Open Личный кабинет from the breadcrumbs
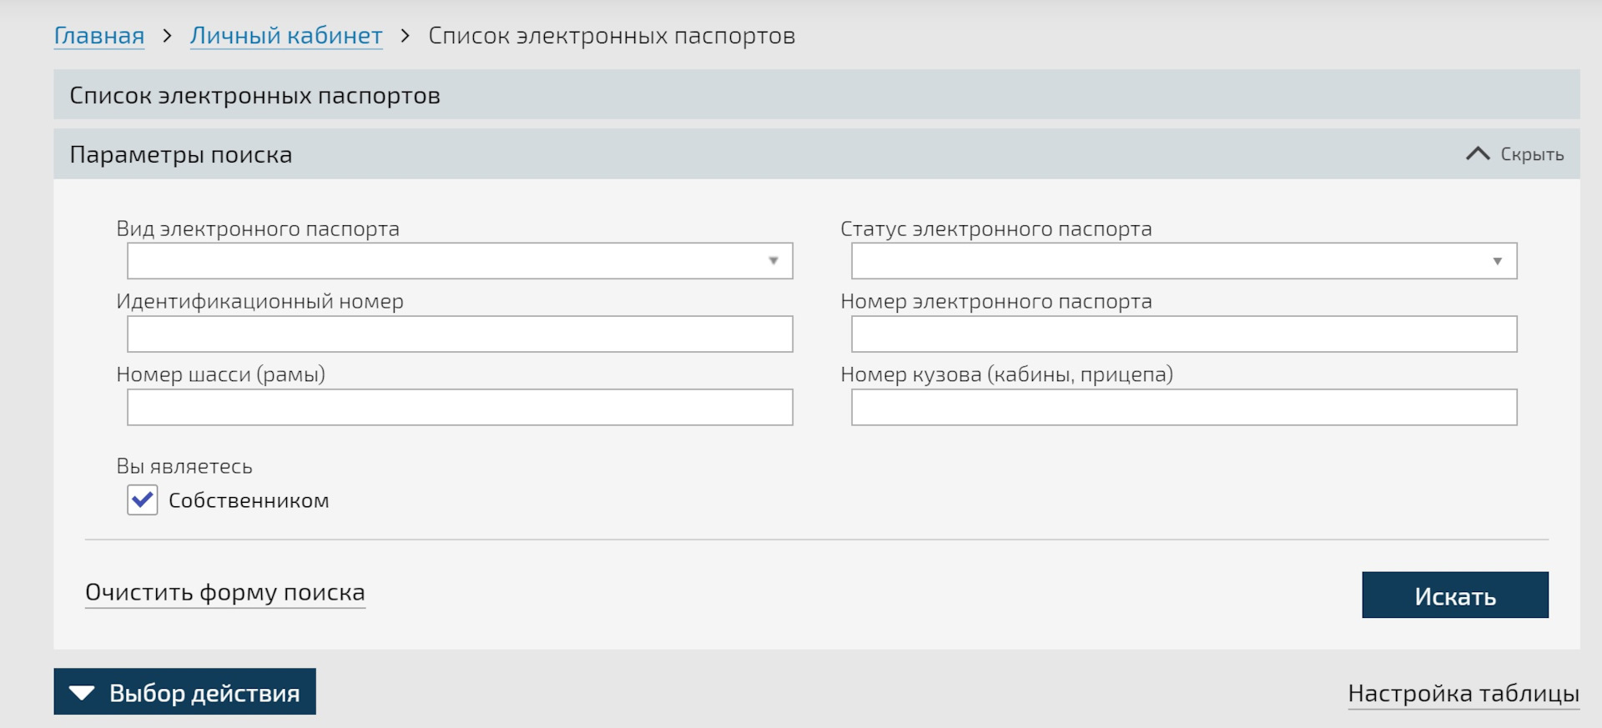Image resolution: width=1602 pixels, height=728 pixels. tap(286, 36)
